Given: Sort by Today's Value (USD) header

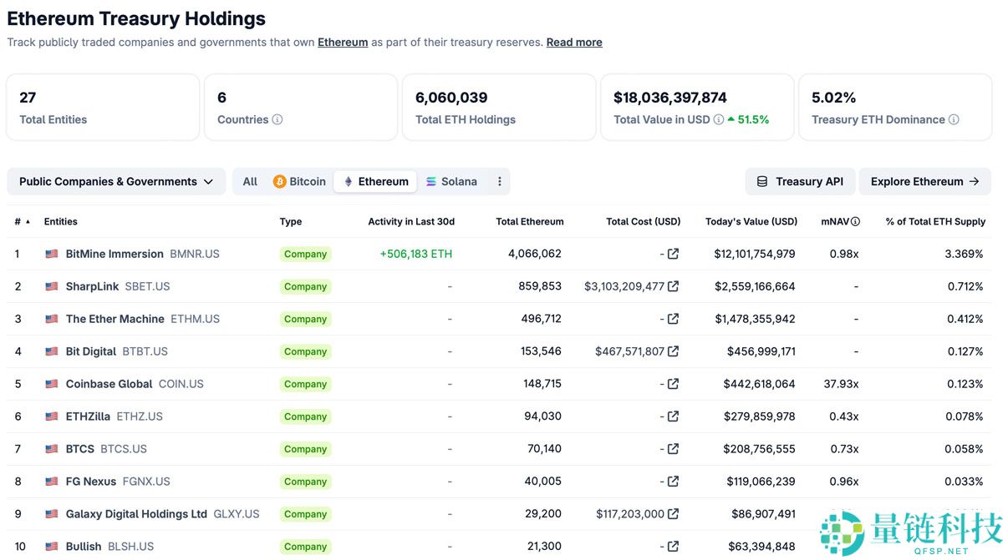Looking at the screenshot, I should click(x=751, y=222).
